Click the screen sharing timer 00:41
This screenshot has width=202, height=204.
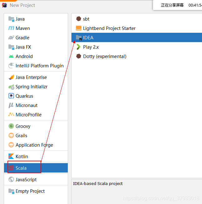(x=195, y=5)
